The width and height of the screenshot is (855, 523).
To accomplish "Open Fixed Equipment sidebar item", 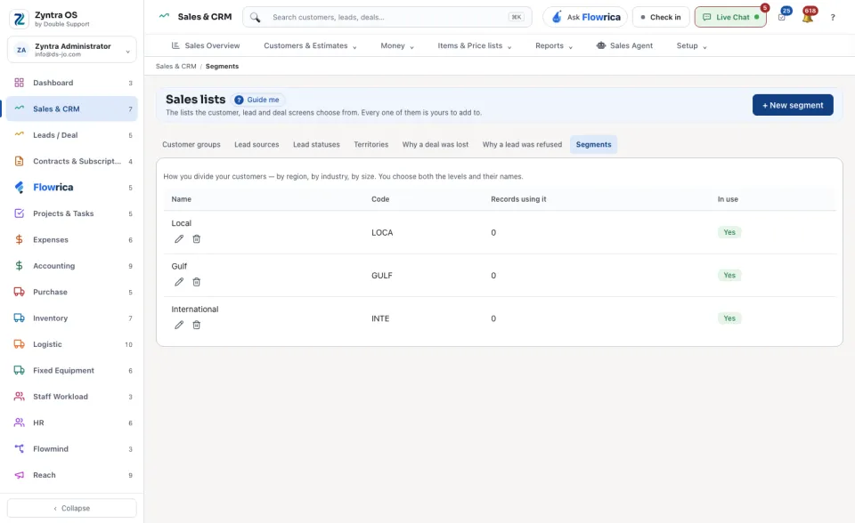I will click(72, 370).
